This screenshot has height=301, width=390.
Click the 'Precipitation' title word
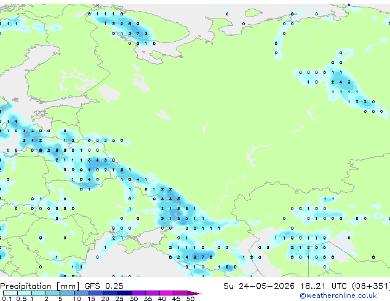pyautogui.click(x=26, y=286)
